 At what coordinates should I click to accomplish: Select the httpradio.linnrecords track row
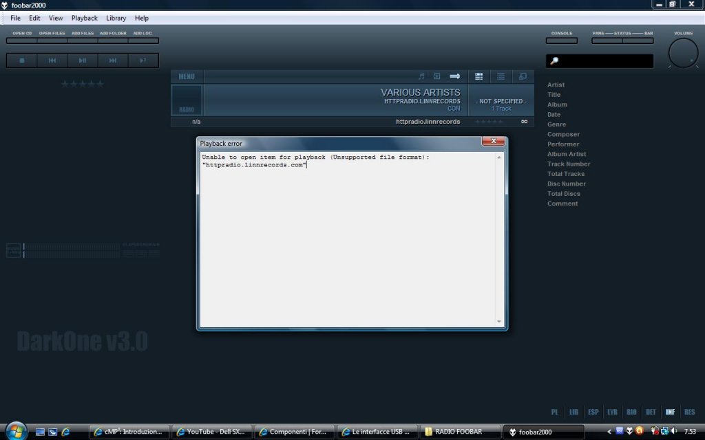click(352, 122)
